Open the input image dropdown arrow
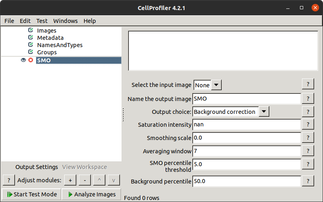Image resolution: width=323 pixels, height=202 pixels. pyautogui.click(x=216, y=85)
